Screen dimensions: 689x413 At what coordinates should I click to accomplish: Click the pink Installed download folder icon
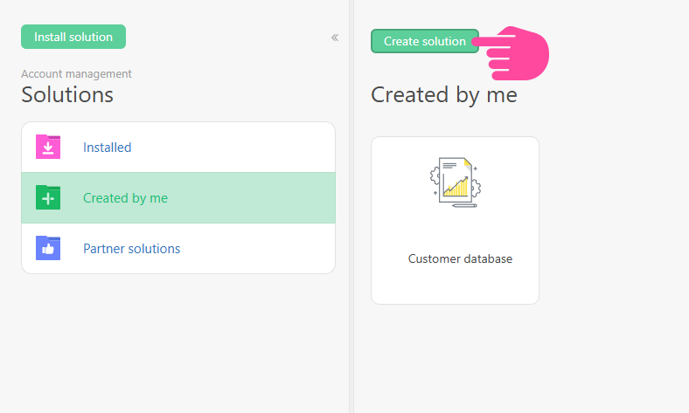[48, 147]
